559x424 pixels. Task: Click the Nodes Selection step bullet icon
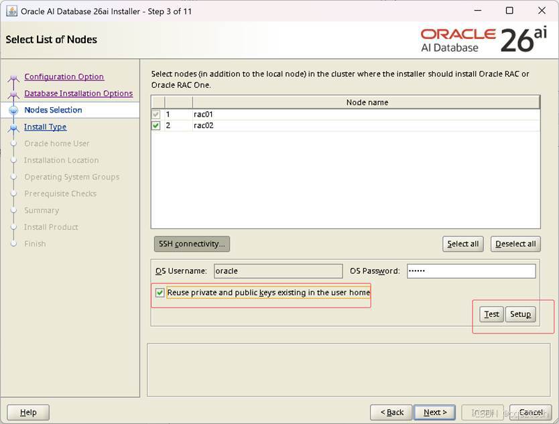[13, 110]
